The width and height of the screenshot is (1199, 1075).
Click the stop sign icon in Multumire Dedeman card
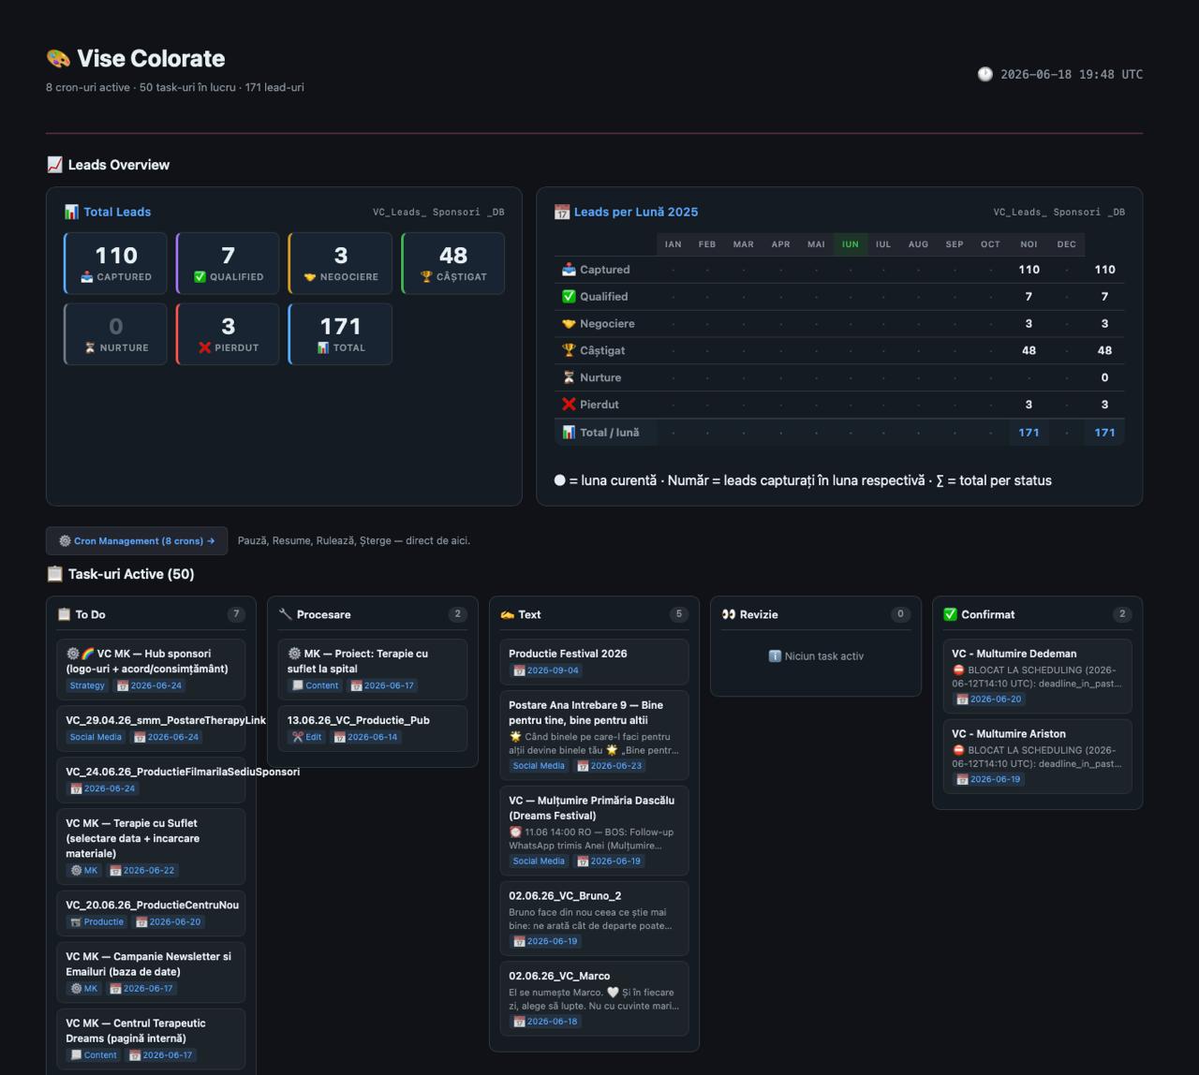[958, 670]
